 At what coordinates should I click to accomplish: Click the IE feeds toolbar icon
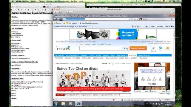(138, 26)
